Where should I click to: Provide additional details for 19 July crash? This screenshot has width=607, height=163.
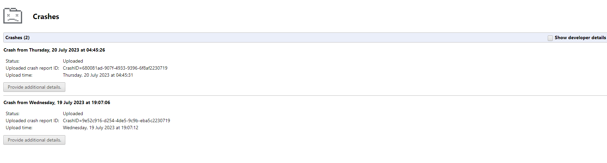coord(34,140)
